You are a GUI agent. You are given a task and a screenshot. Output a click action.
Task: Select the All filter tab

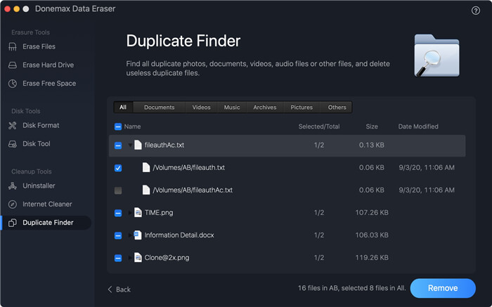[123, 107]
